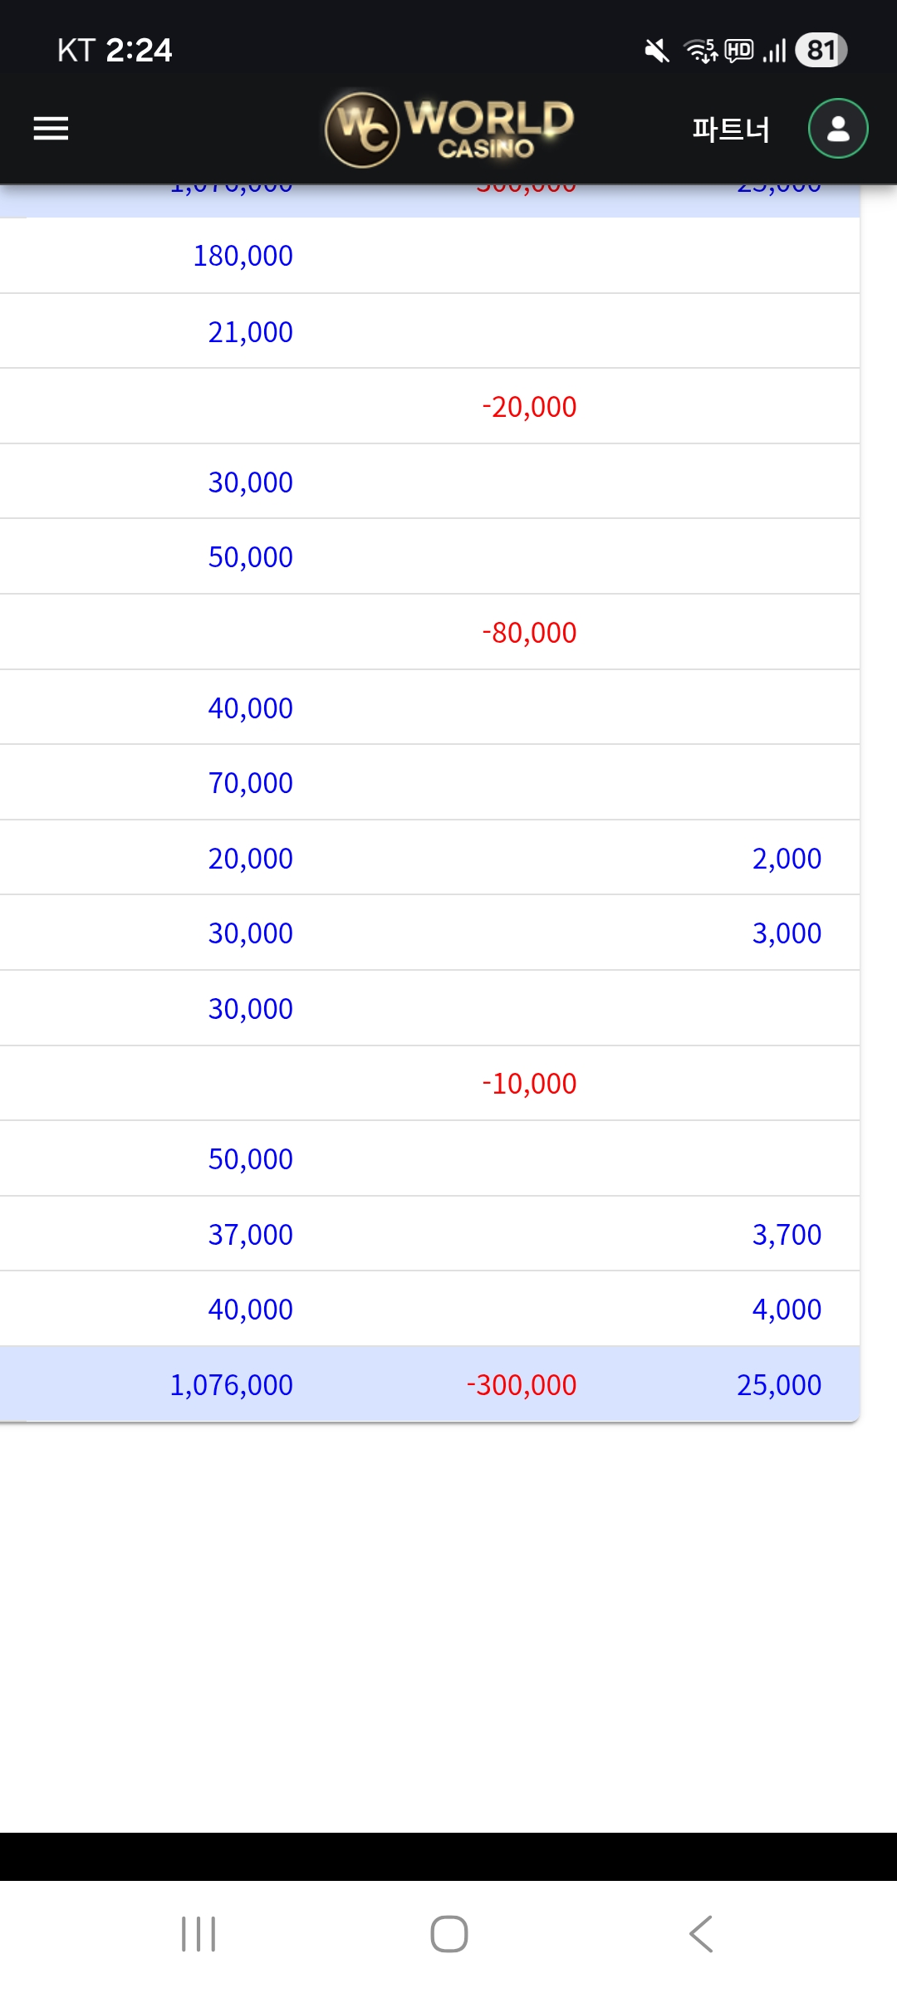This screenshot has width=897, height=1993.
Task: Select the 37,000 amount entry
Action: (x=250, y=1235)
